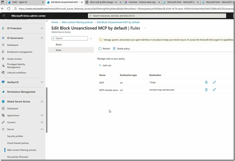Close the A365 - Agent ID tab

[43, 2]
